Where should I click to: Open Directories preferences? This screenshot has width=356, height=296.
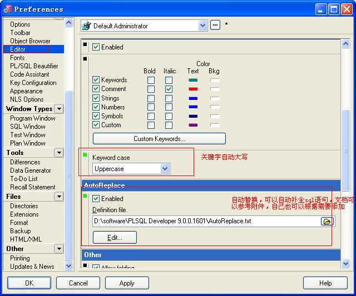tap(24, 206)
